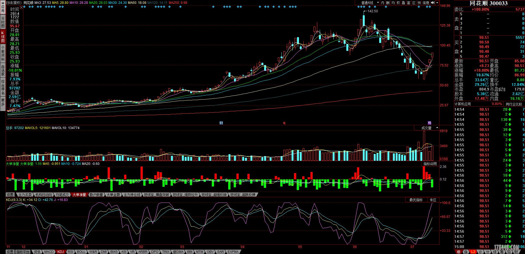Screen dimensions: 525x254
Task: Click the arrow-to-bar collapse side panel icon
Action: click(433, 3)
